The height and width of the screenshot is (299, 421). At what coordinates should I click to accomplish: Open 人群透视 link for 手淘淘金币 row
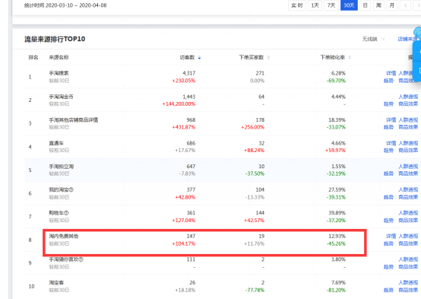tap(408, 97)
